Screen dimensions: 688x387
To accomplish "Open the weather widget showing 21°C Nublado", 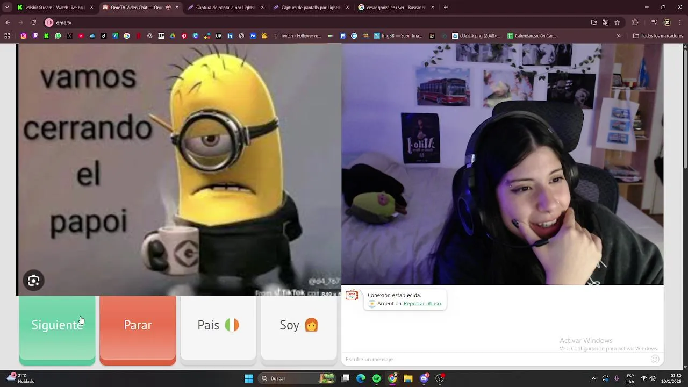I will [x=21, y=378].
